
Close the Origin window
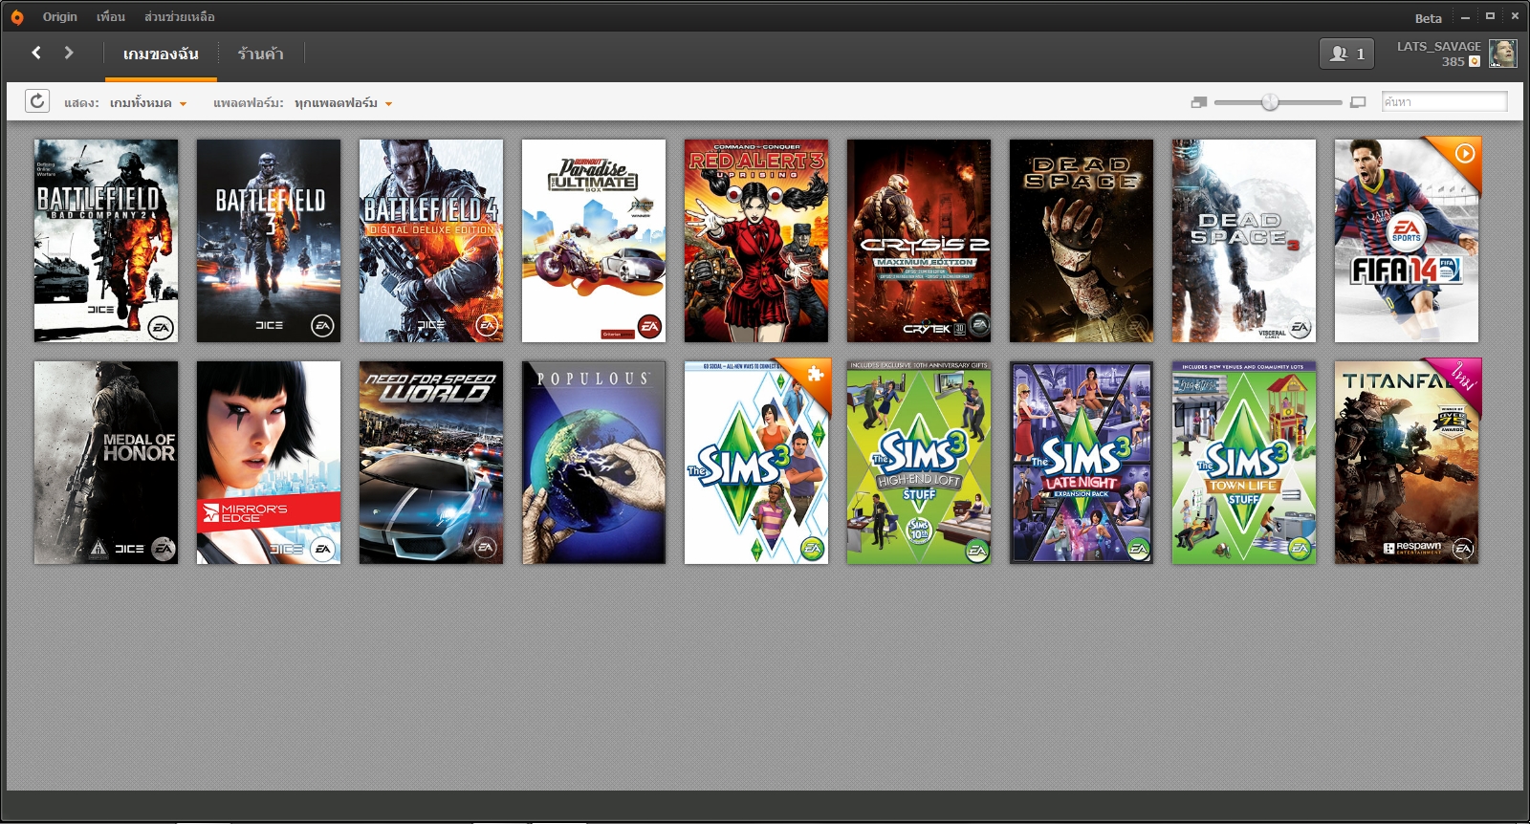point(1515,16)
